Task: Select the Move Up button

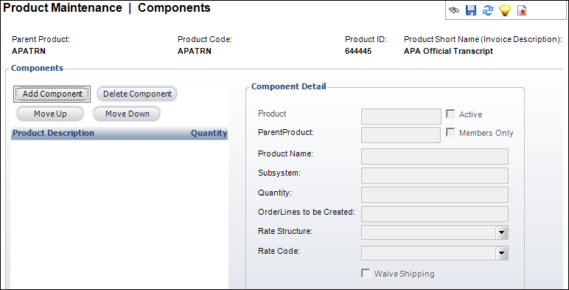Action: pos(50,114)
